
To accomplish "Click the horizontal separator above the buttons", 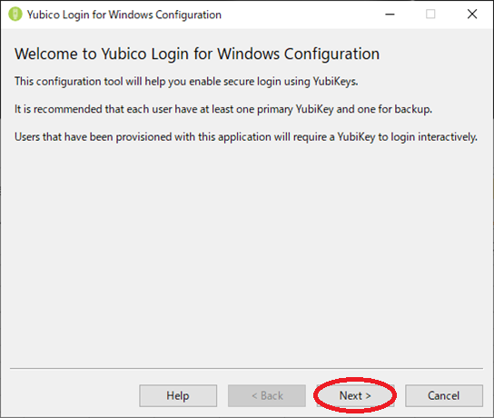I will 246,368.
